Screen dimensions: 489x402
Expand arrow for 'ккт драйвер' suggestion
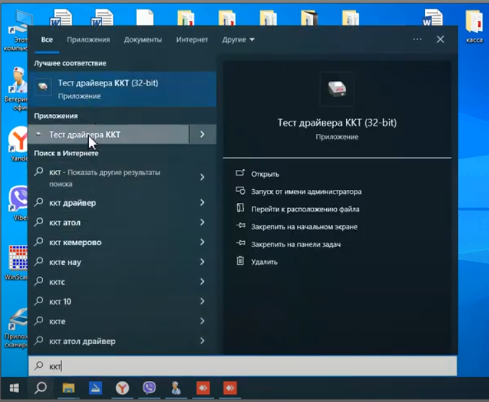(202, 203)
